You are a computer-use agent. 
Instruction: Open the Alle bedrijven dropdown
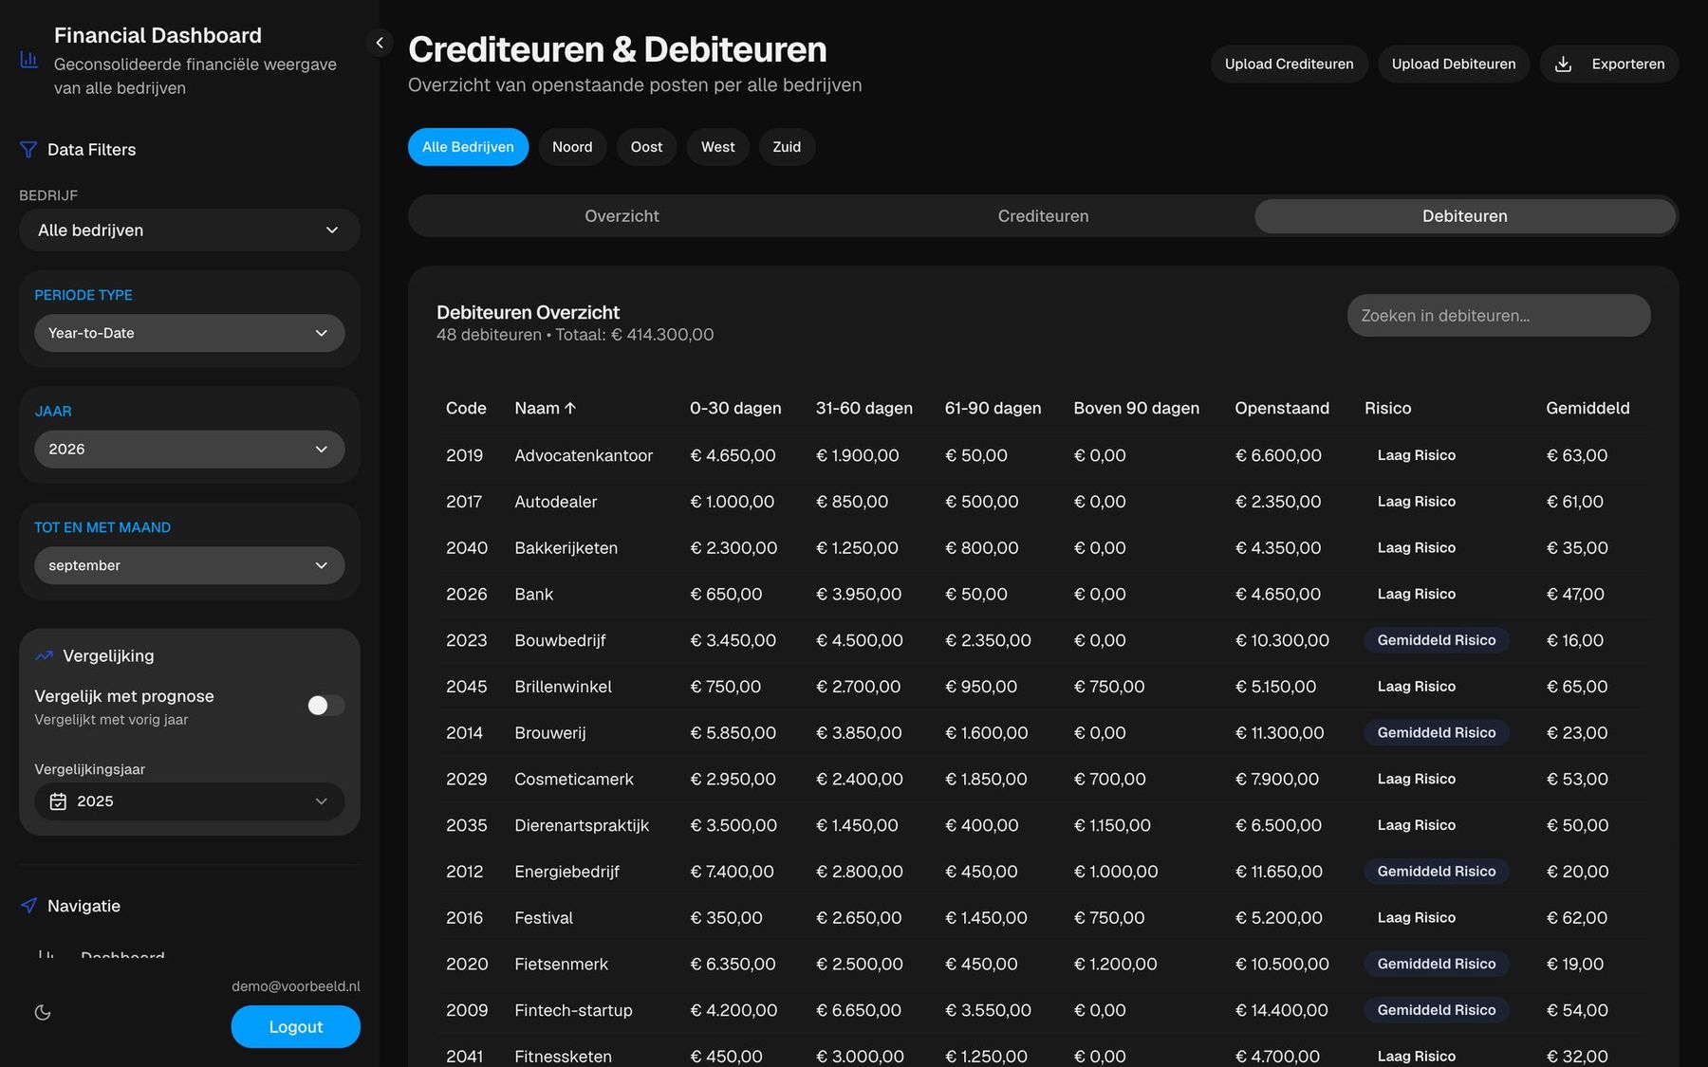tap(190, 230)
